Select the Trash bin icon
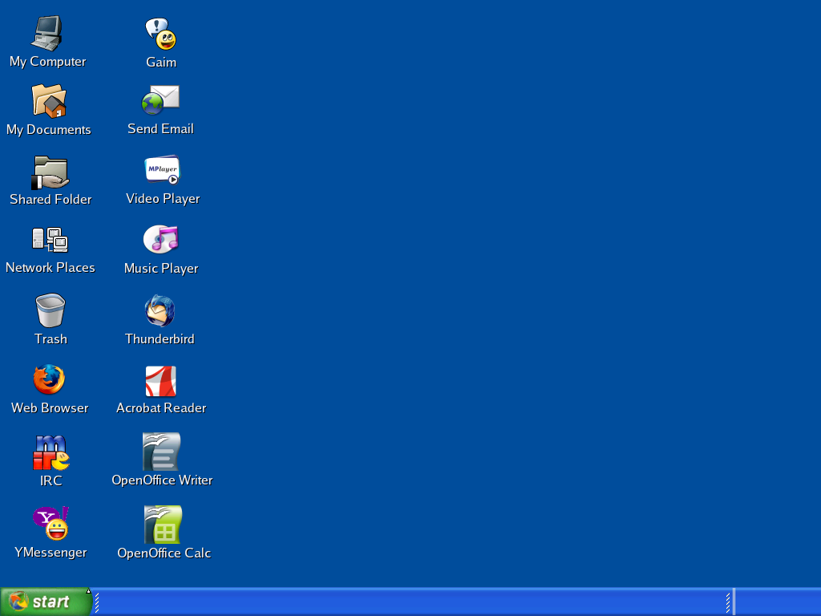Image resolution: width=821 pixels, height=616 pixels. coord(51,310)
